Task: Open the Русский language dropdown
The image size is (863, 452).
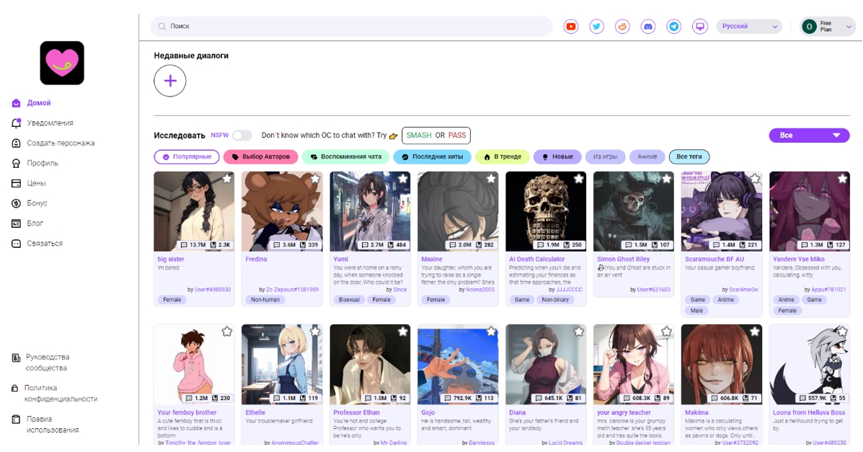Action: click(749, 27)
